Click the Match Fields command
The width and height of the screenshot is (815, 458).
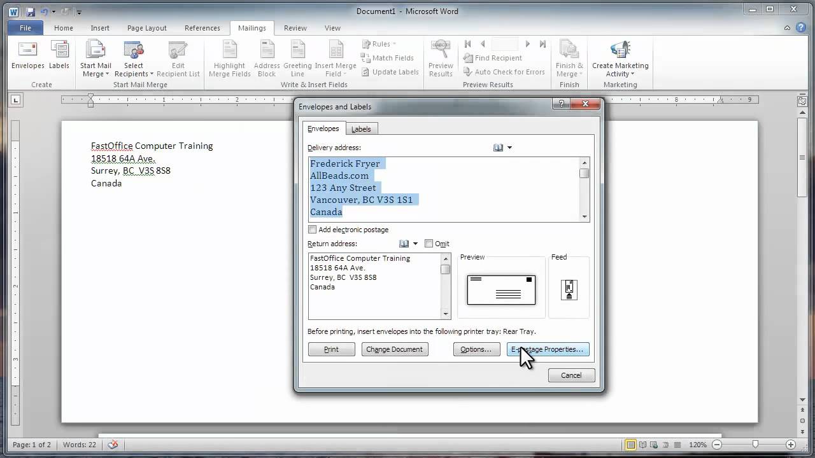tap(387, 58)
